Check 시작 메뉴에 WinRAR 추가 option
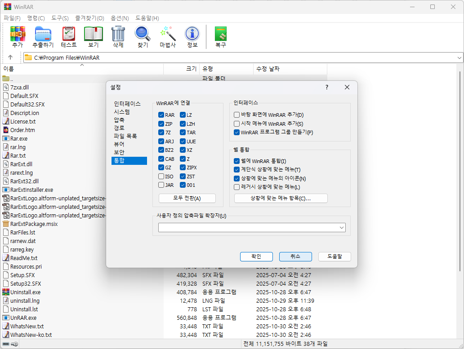 coord(237,124)
